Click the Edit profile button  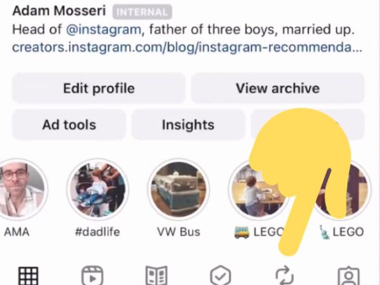[99, 88]
